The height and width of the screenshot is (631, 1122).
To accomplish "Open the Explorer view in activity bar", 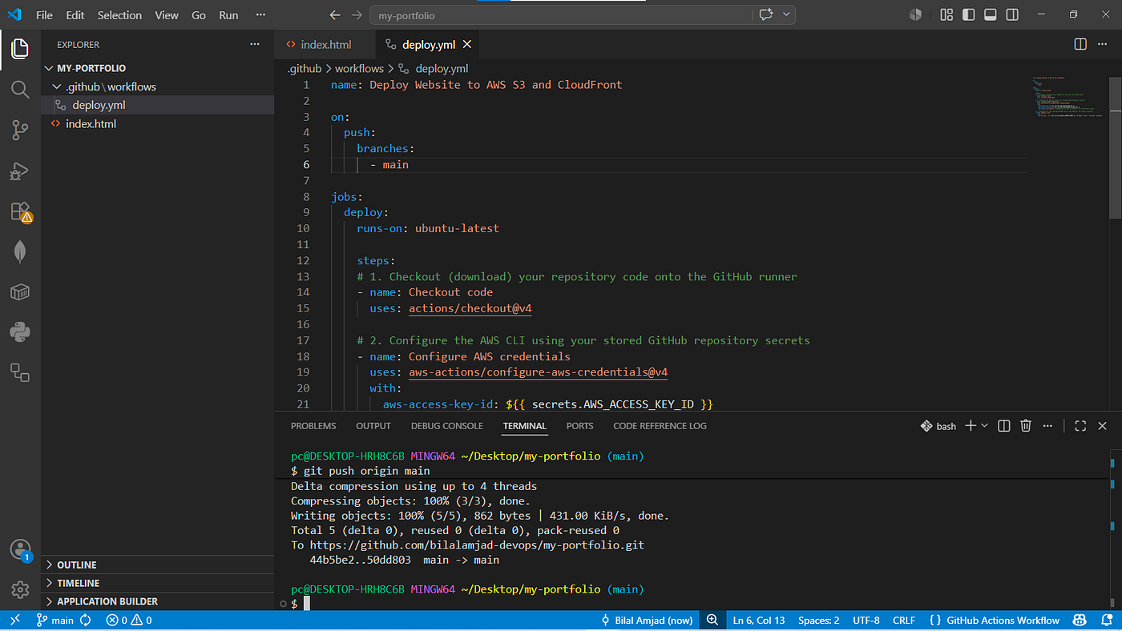I will [x=20, y=49].
